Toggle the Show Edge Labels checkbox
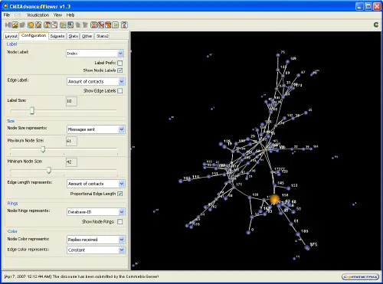 tap(120, 91)
